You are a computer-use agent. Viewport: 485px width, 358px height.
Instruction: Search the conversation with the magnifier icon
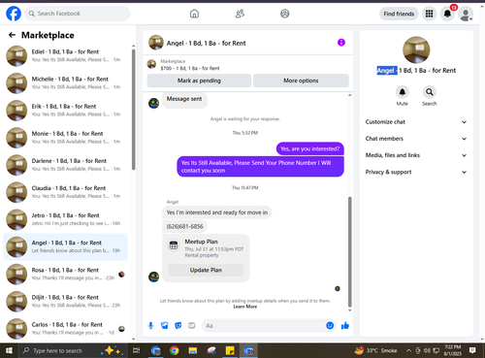430,92
